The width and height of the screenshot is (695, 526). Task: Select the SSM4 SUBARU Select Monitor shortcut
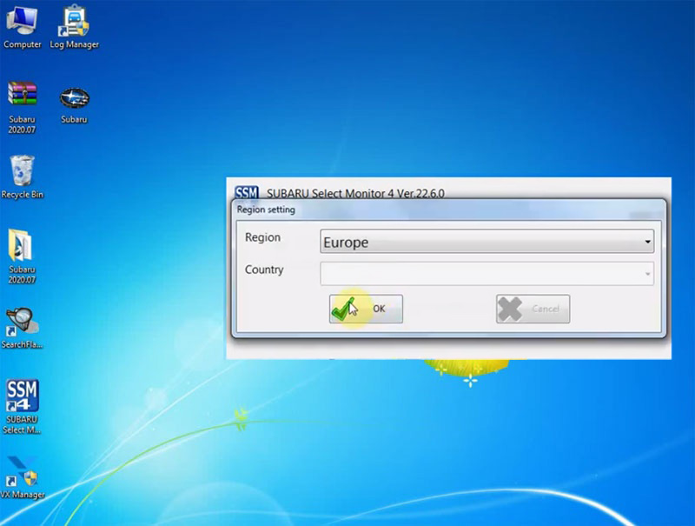click(x=22, y=406)
